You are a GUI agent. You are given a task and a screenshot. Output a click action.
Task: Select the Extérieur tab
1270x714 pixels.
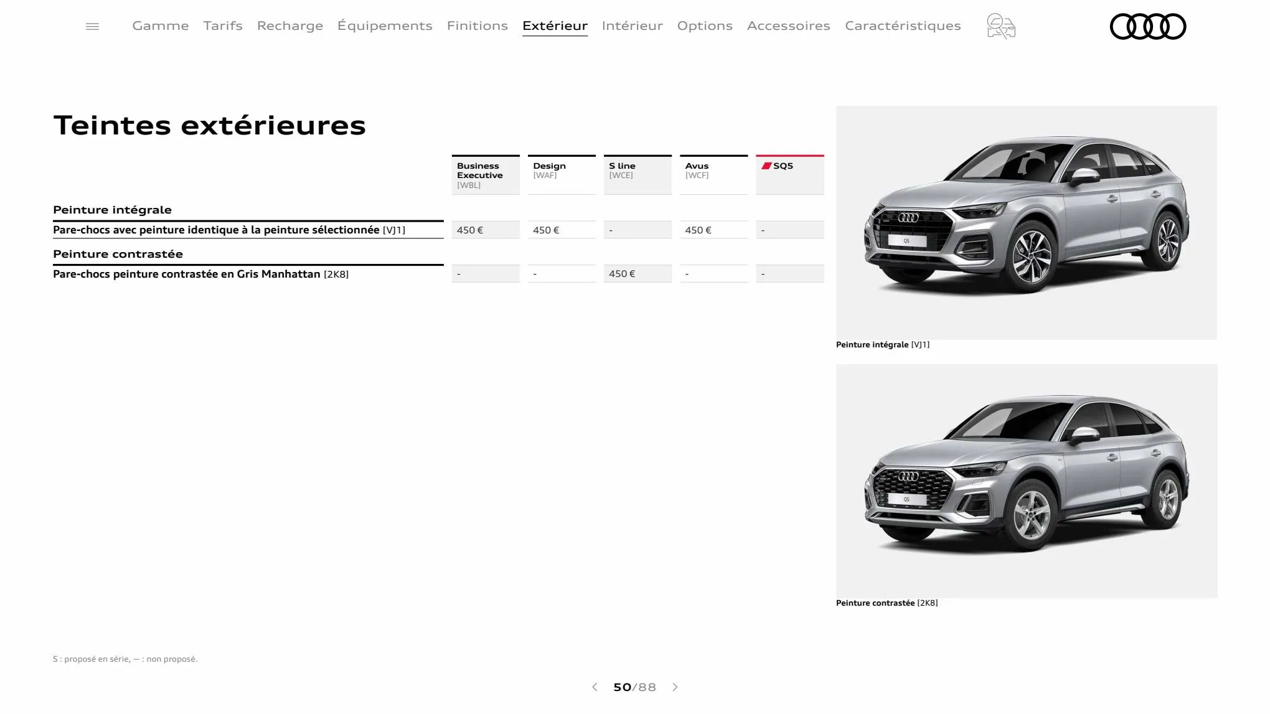(555, 26)
